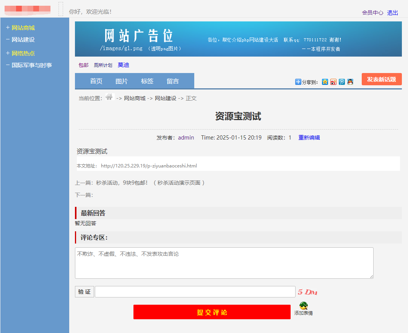Focus the comment text area
The height and width of the screenshot is (333, 408).
point(224,263)
